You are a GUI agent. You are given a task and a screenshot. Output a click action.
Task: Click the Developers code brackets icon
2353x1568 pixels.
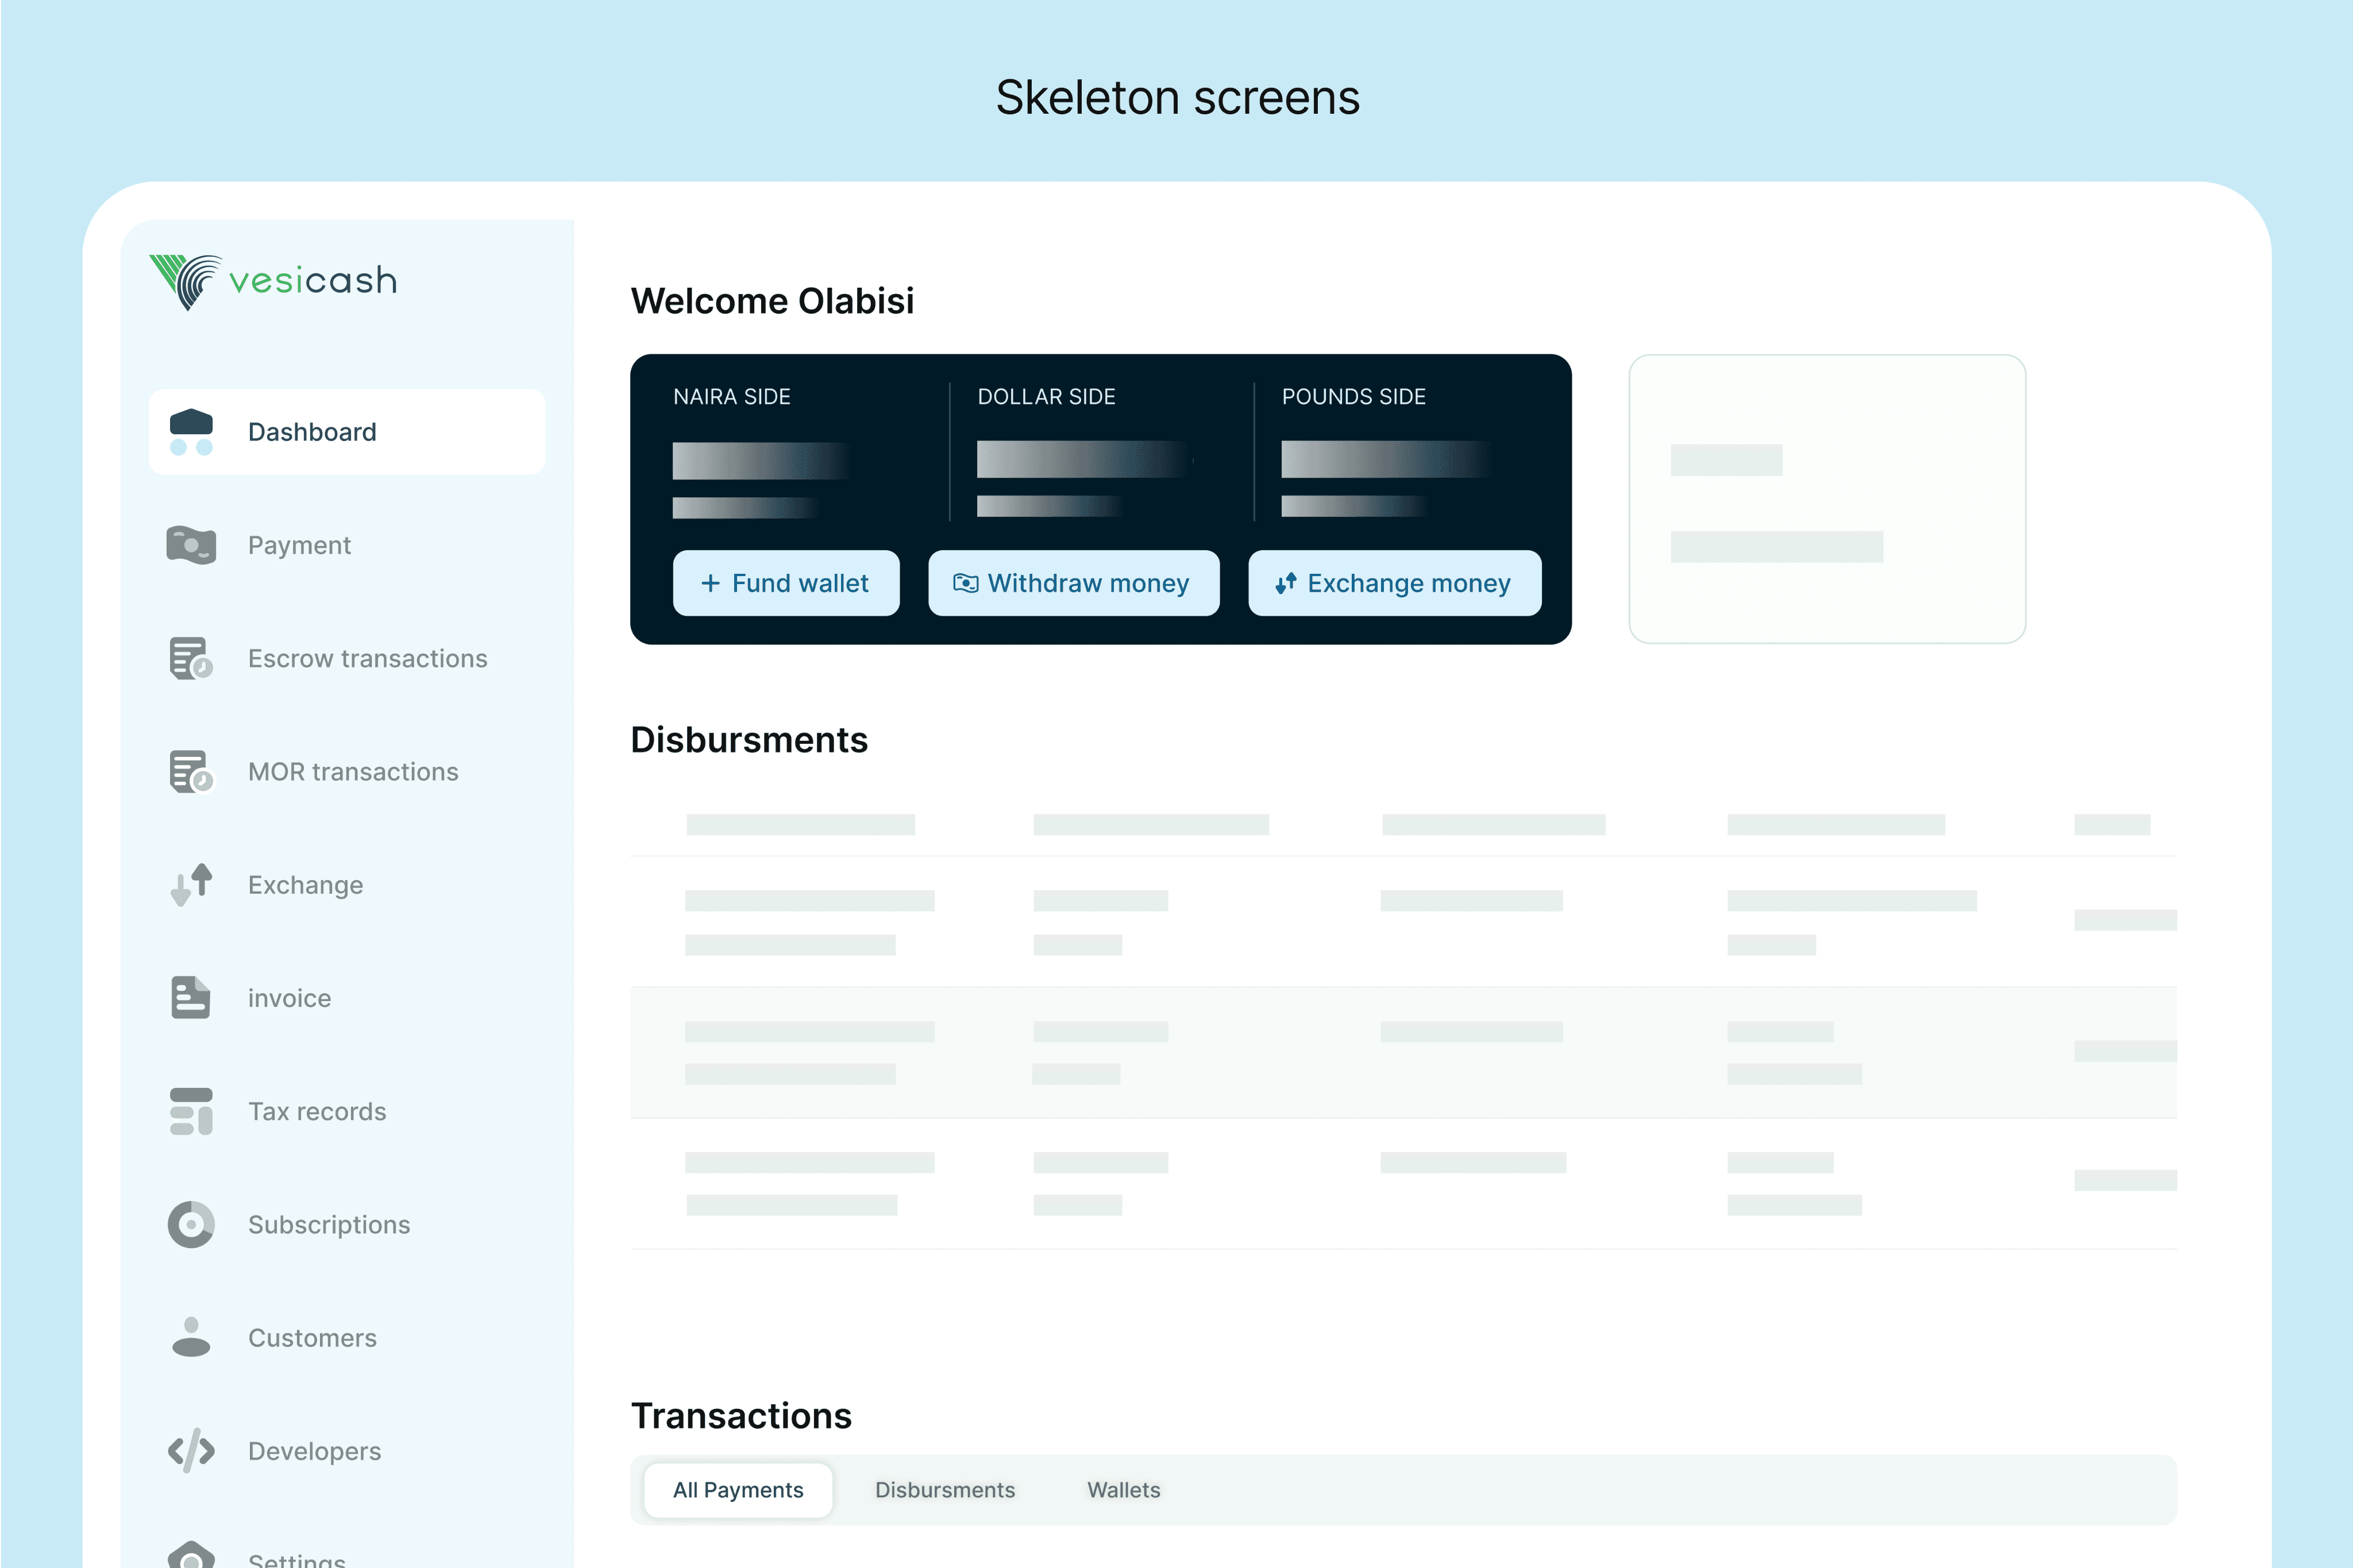[x=191, y=1450]
